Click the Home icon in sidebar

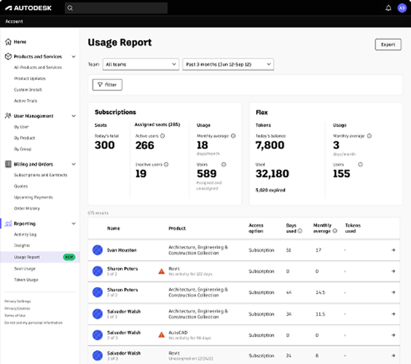(8, 42)
